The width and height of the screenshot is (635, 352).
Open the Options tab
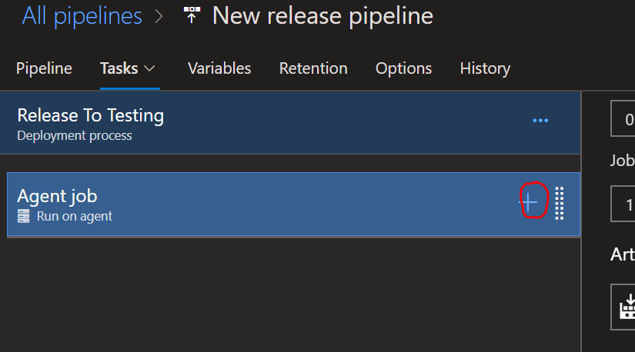(403, 68)
